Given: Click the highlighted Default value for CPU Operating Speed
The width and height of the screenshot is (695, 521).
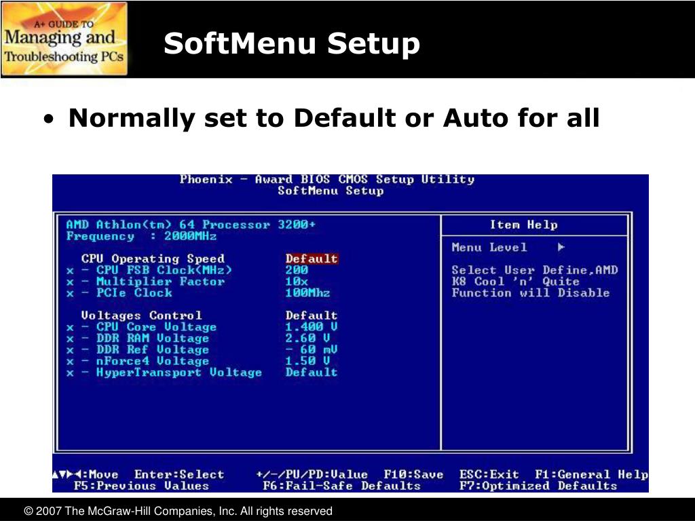Looking at the screenshot, I should pos(312,258).
